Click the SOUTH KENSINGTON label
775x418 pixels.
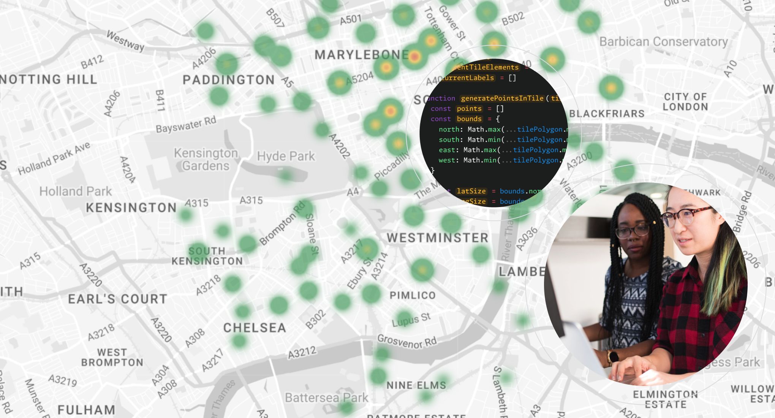[207, 256]
